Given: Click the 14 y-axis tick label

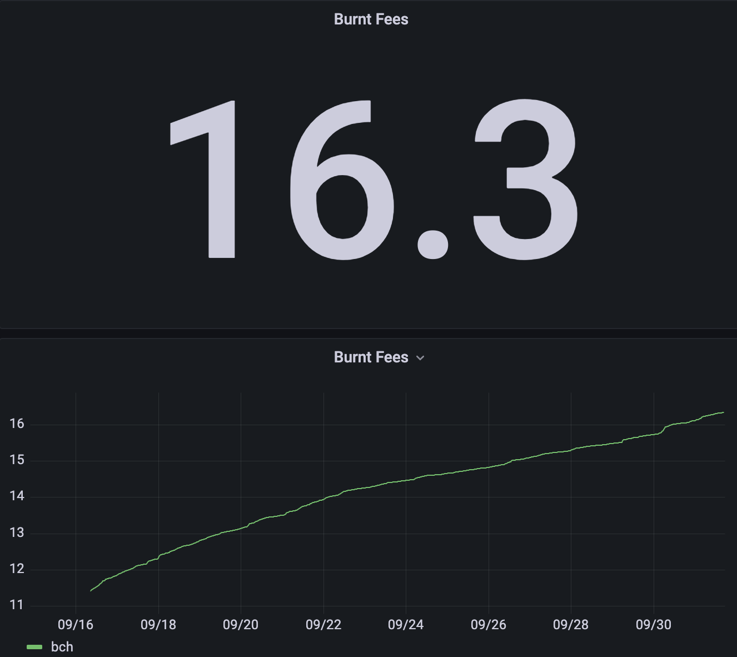Looking at the screenshot, I should coord(17,496).
